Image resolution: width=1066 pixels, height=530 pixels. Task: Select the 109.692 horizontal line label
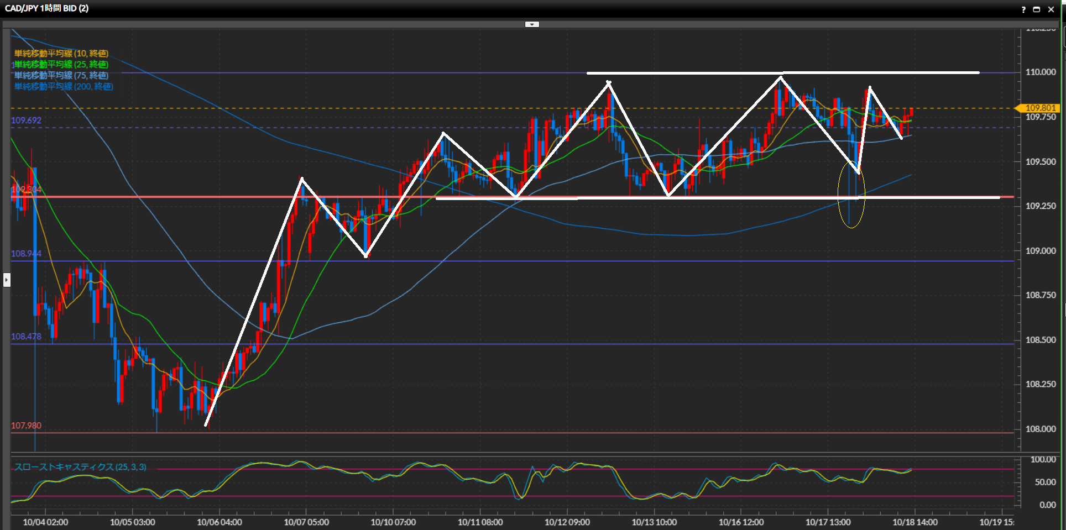click(26, 120)
